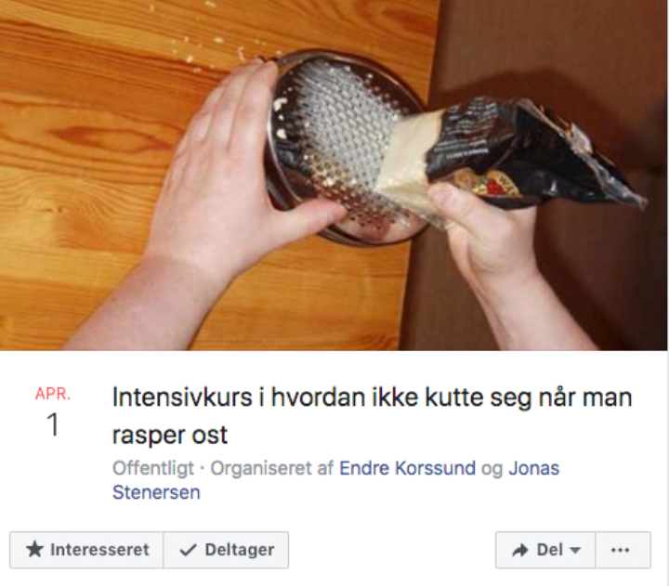Click the Offentligt privacy label

pyautogui.click(x=153, y=468)
